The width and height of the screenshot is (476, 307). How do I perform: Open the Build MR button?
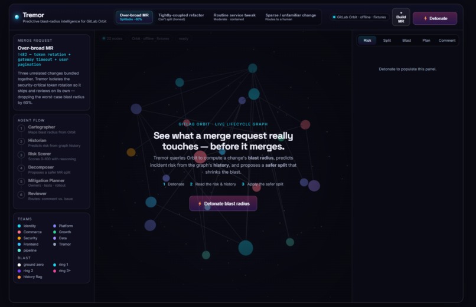(401, 17)
